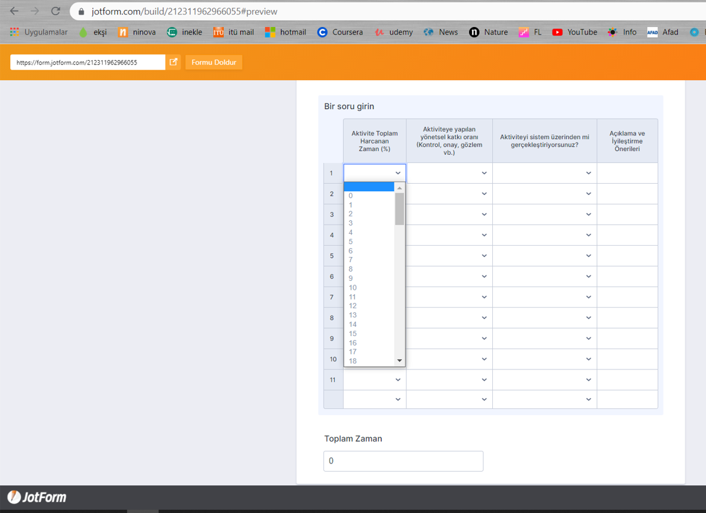Screen dimensions: 706x513
Task: Open the udemy bookmark link
Action: [x=394, y=32]
